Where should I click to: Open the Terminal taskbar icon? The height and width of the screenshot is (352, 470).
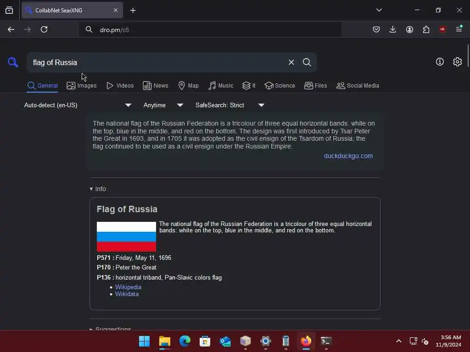[x=326, y=341]
